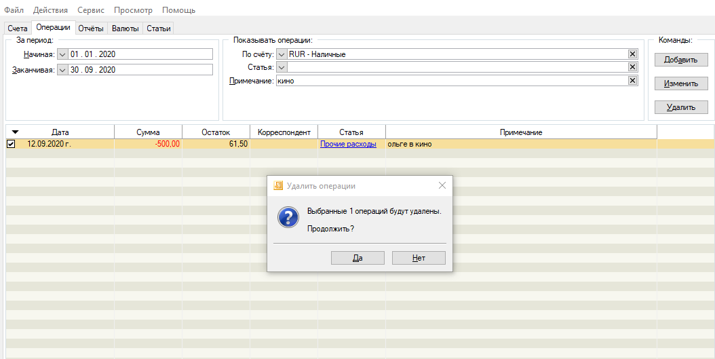Screen dimensions: 715x359
Task: Expand the По счёту account dropdown
Action: tap(282, 54)
